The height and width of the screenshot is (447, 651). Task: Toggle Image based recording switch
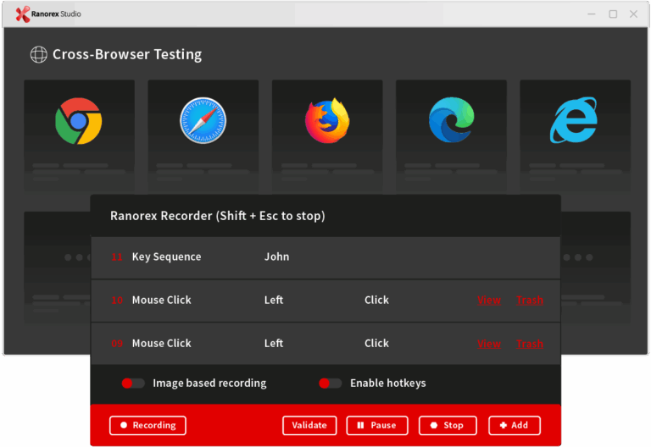tap(133, 384)
